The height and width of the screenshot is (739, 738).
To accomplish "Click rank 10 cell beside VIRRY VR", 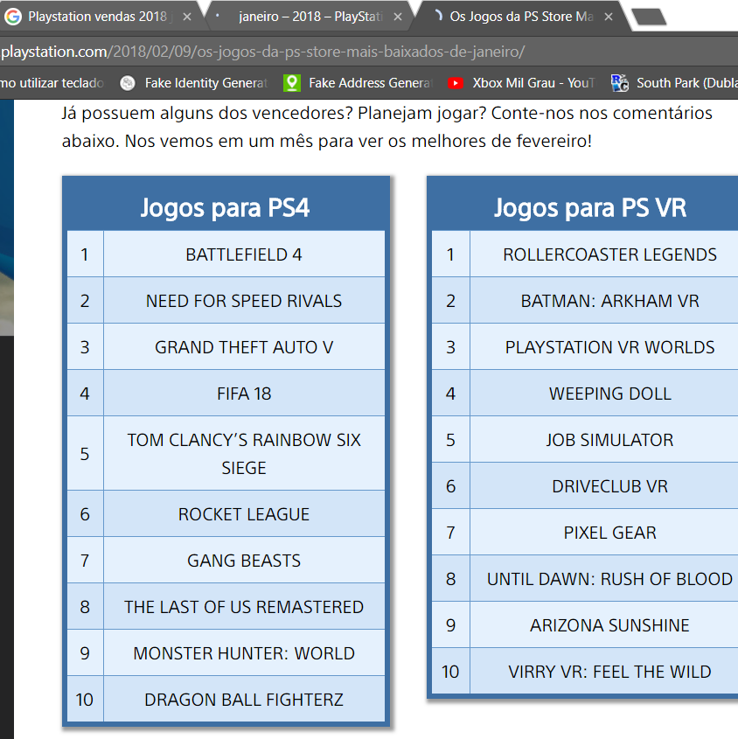I will 450,671.
